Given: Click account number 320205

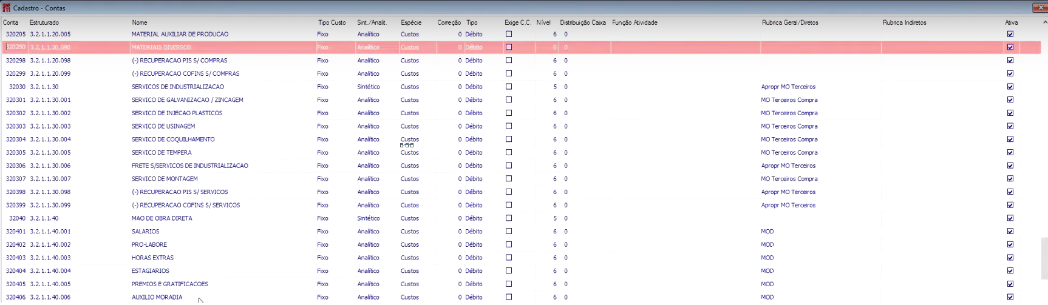Looking at the screenshot, I should tap(16, 35).
